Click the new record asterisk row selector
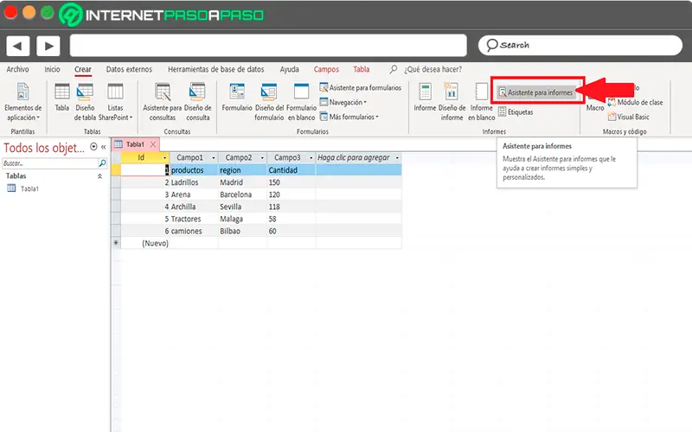The width and height of the screenshot is (692, 432). [116, 243]
